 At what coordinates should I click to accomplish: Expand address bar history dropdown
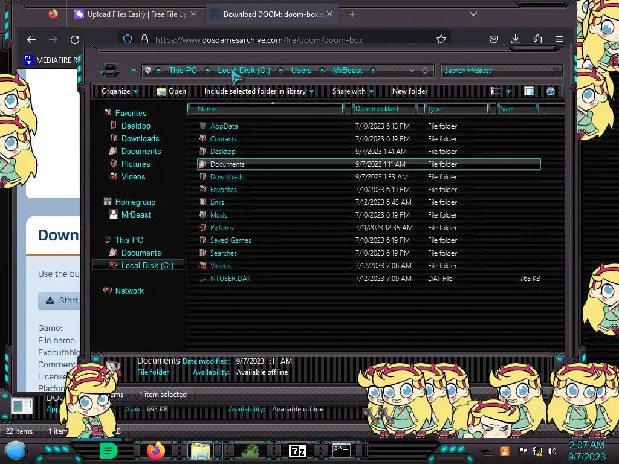pyautogui.click(x=412, y=71)
